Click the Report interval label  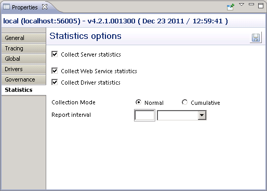71,115
